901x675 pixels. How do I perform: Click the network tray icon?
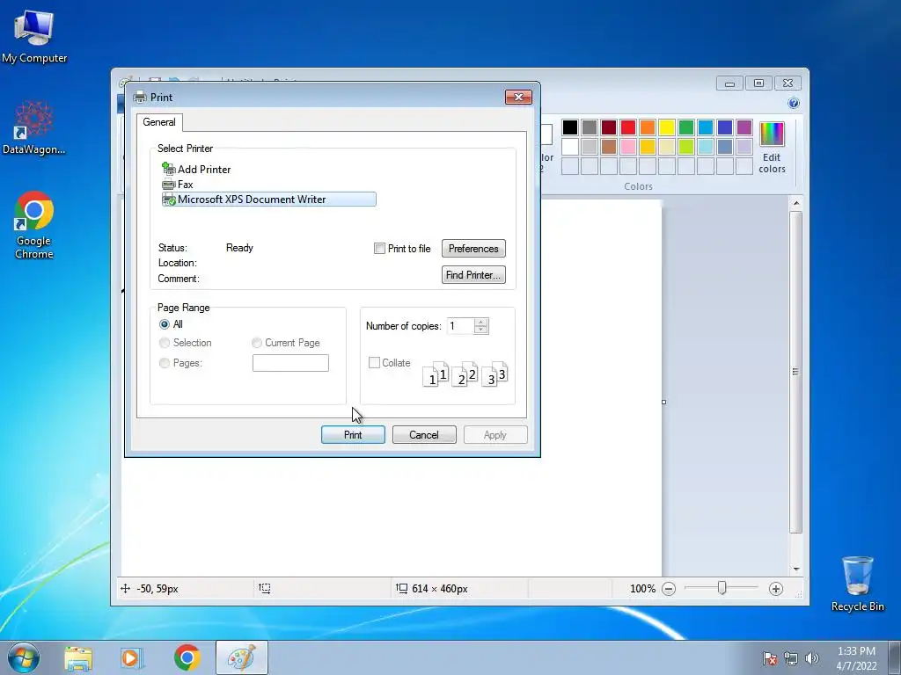pos(791,658)
